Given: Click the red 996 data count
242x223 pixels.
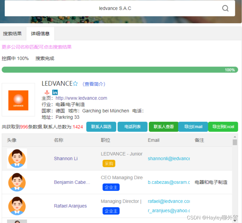Looking at the screenshot, I should 24,127.
